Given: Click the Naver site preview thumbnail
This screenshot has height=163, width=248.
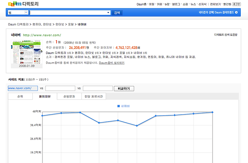Looking at the screenshot, I should click(x=27, y=52).
